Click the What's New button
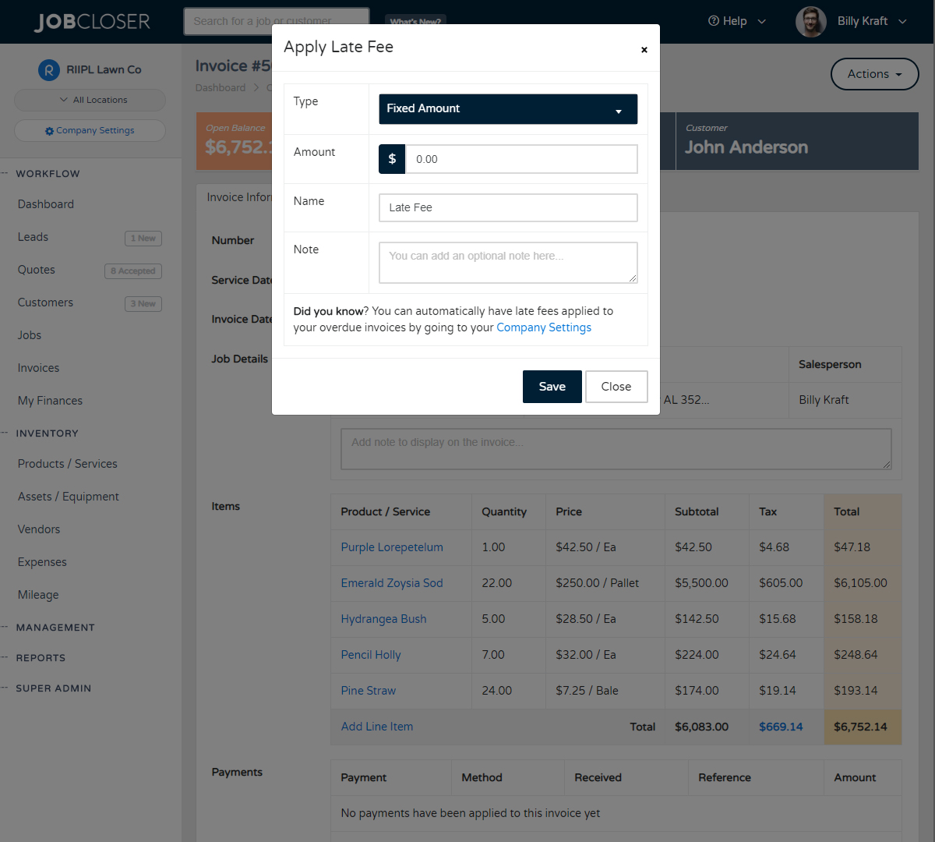 415,21
